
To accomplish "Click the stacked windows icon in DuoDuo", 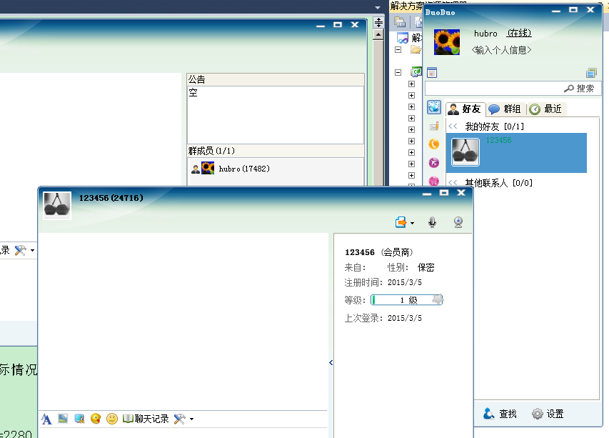I will [x=592, y=73].
